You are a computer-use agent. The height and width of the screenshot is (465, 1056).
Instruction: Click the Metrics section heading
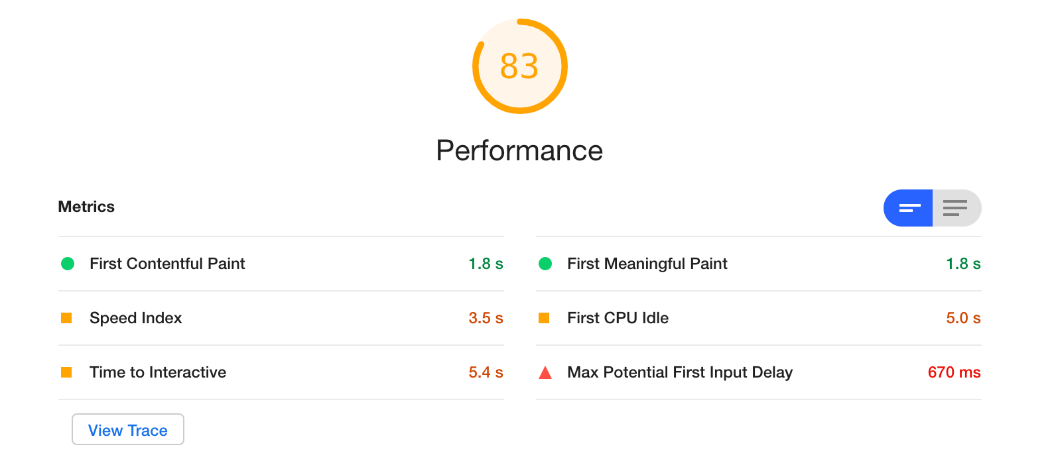coord(86,207)
